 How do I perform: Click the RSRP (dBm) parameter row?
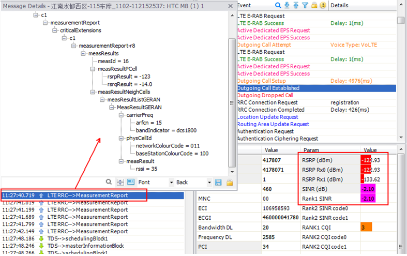click(349, 160)
